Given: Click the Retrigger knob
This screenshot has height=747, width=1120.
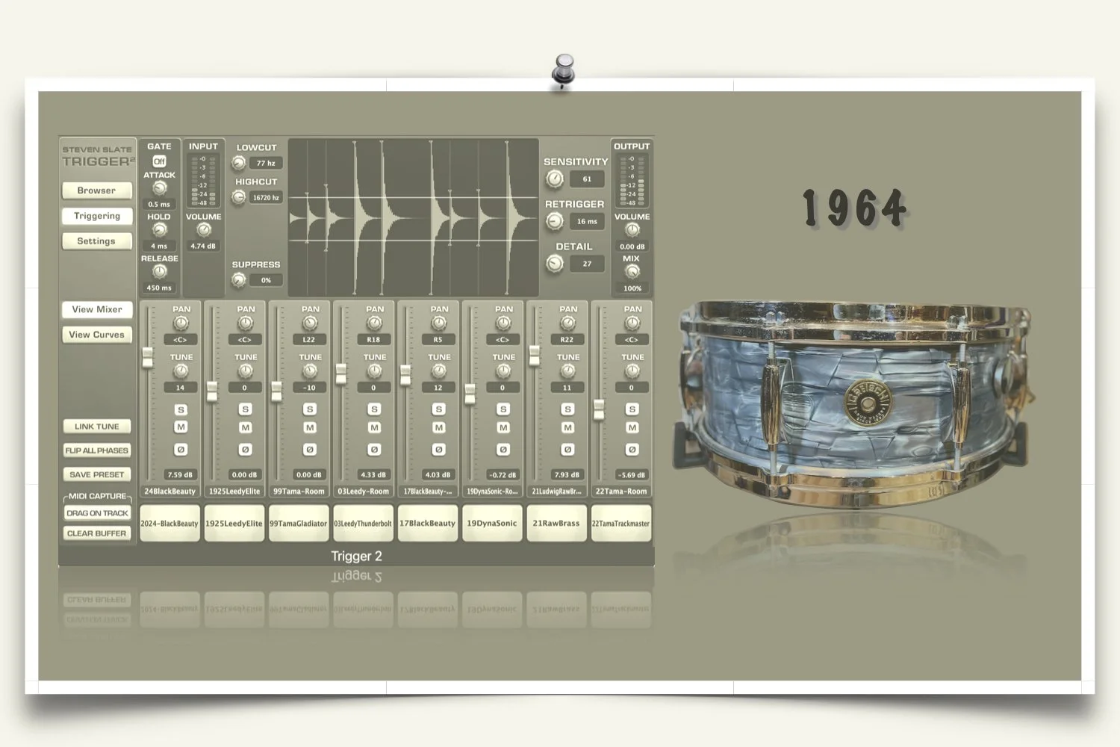Looking at the screenshot, I should coord(554,221).
